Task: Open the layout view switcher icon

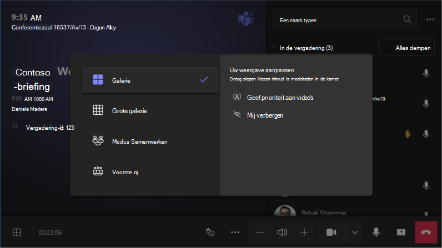Action: [17, 232]
